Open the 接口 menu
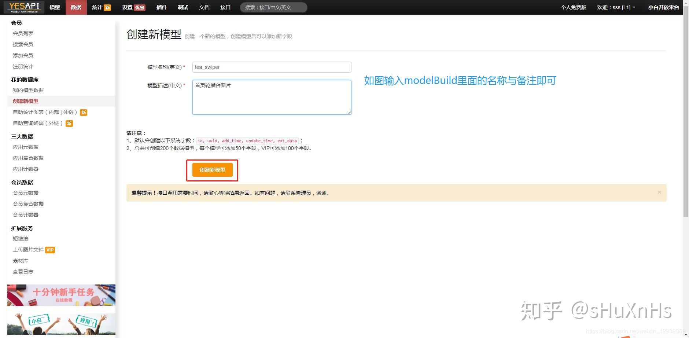The image size is (689, 338). pos(225,7)
